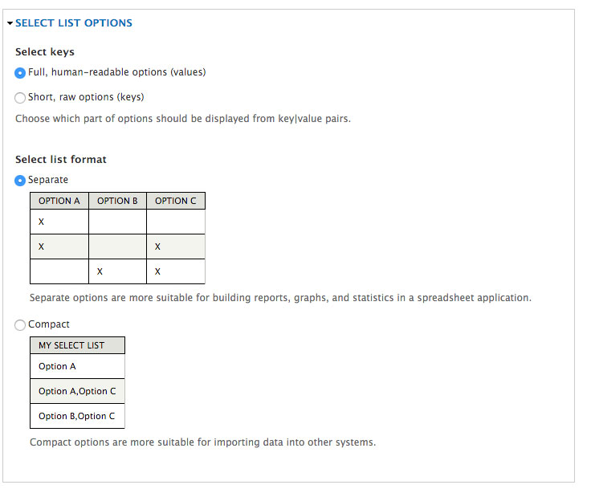
Task: Click the 'Option A,Option C' table row
Action: coord(77,391)
